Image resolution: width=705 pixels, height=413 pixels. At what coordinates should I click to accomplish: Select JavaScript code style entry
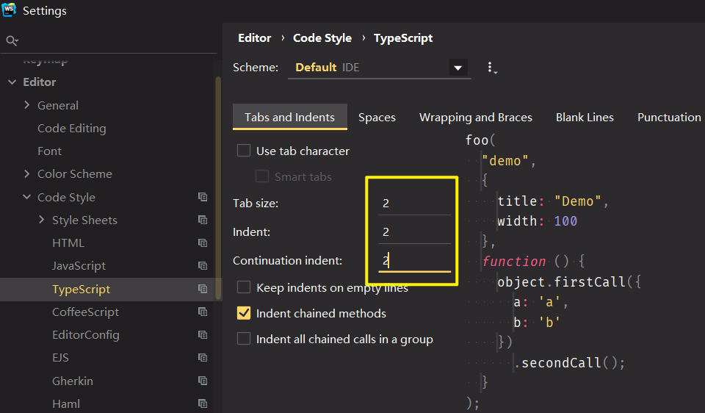pos(79,266)
